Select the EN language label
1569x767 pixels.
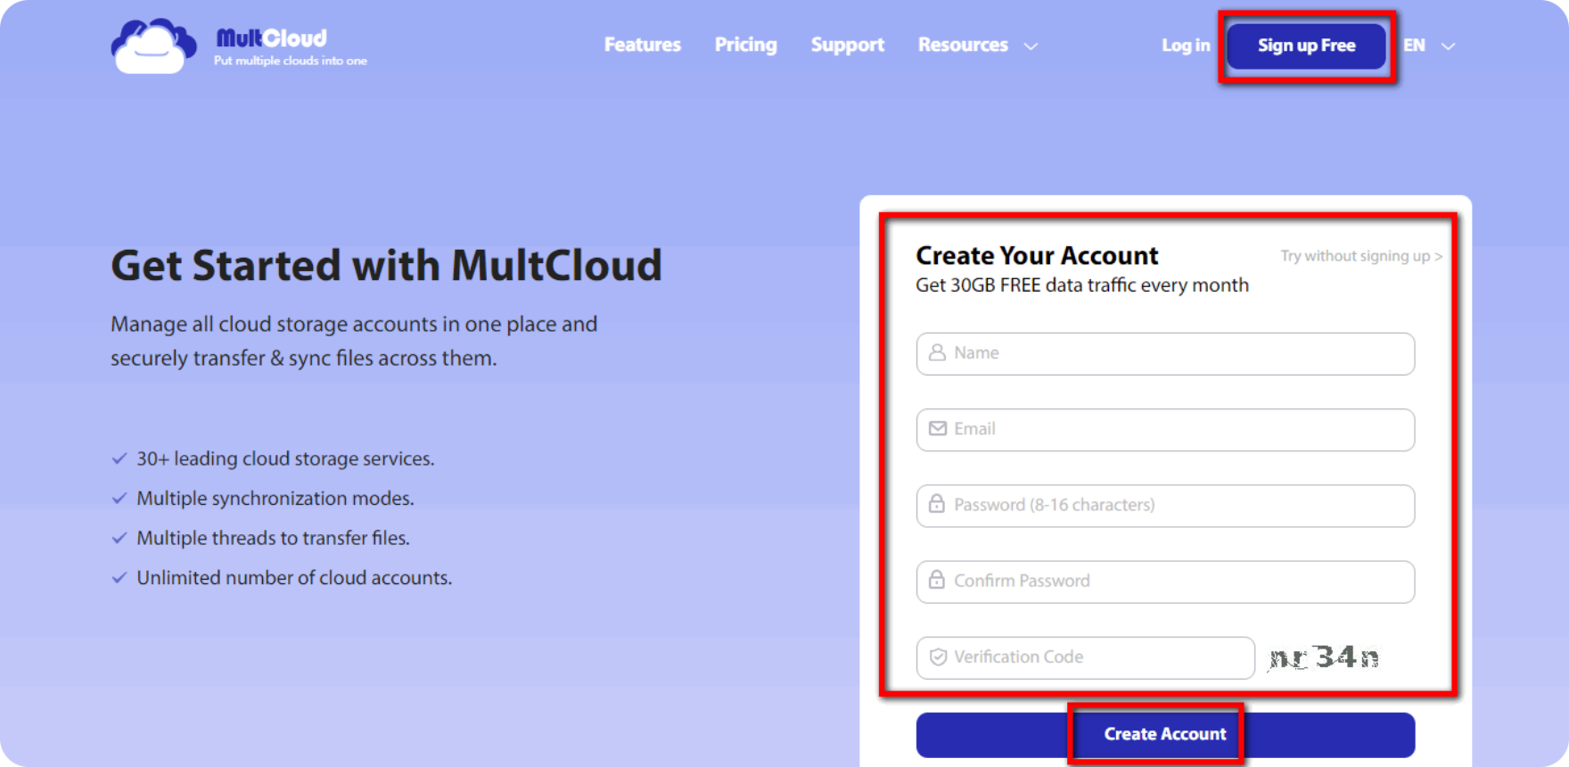(x=1414, y=45)
